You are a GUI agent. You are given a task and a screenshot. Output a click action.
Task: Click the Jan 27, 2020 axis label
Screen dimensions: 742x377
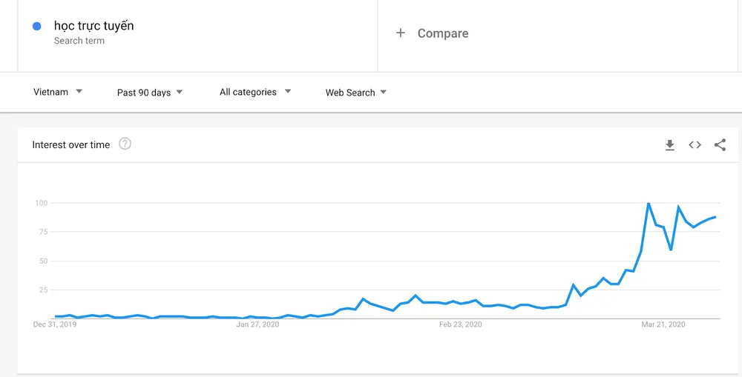(x=257, y=324)
